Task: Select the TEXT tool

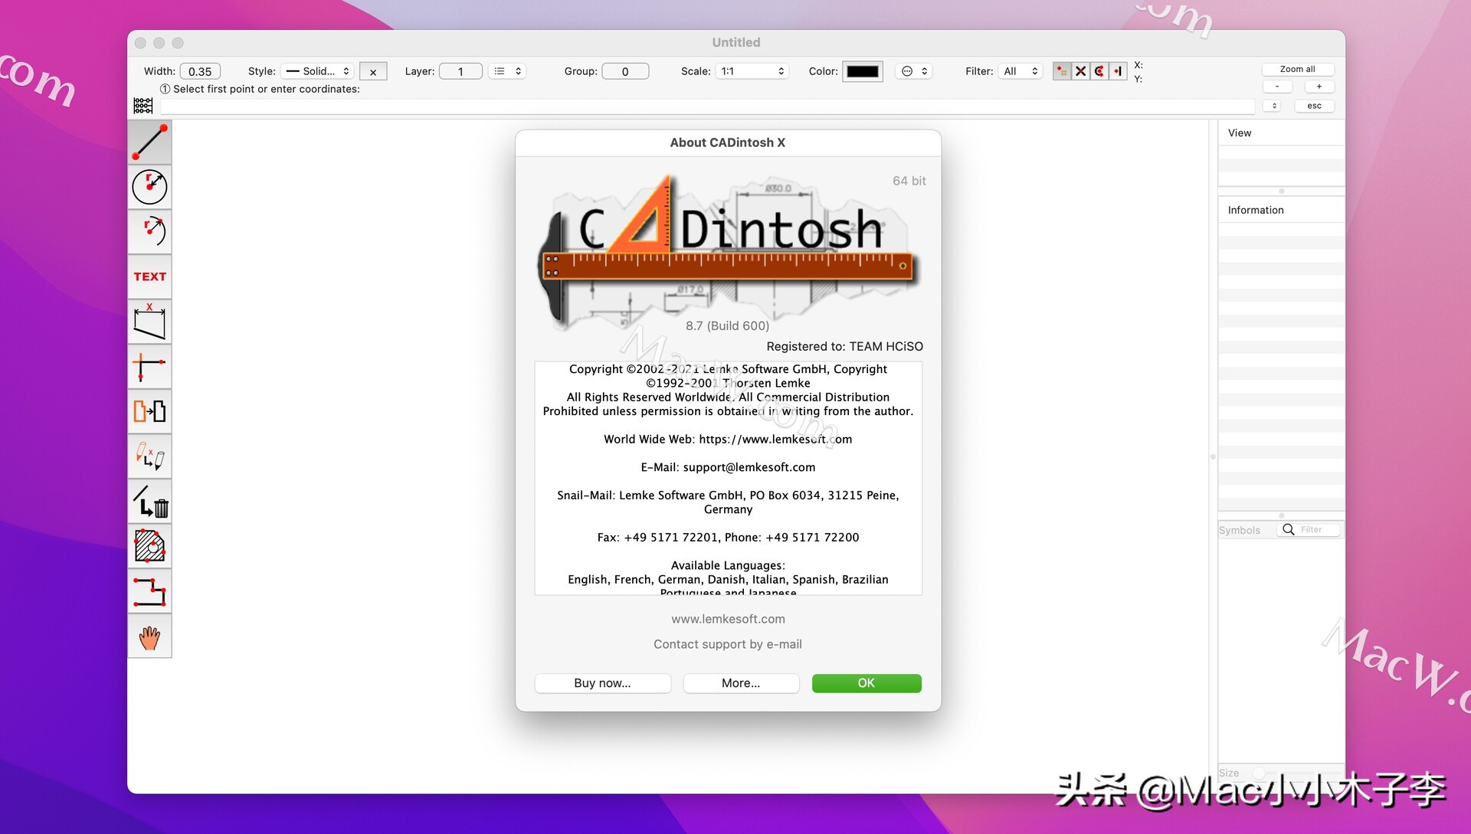Action: pos(149,276)
